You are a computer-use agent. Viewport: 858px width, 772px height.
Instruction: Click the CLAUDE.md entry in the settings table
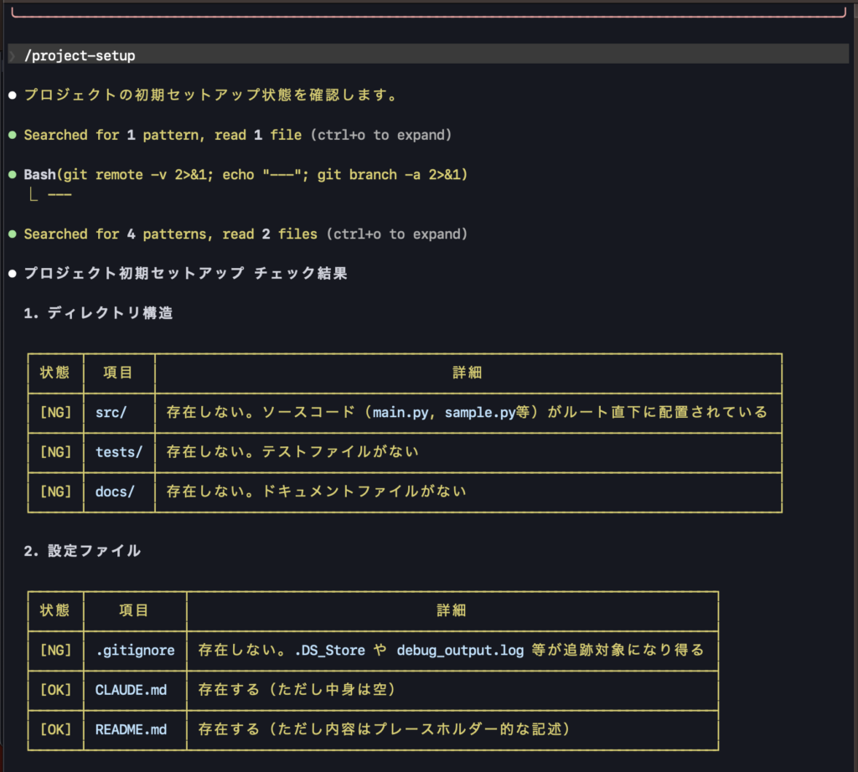(x=131, y=690)
